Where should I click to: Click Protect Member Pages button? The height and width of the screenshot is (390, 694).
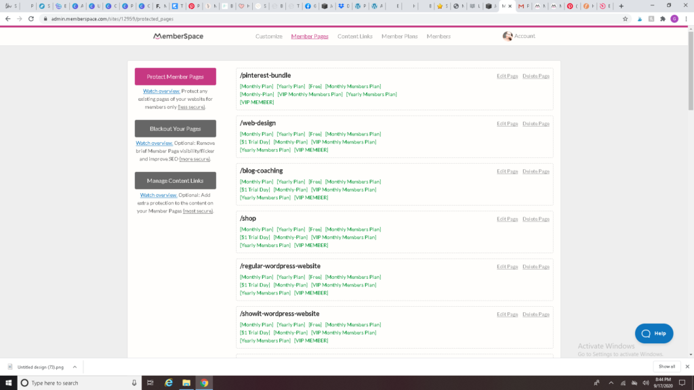176,77
